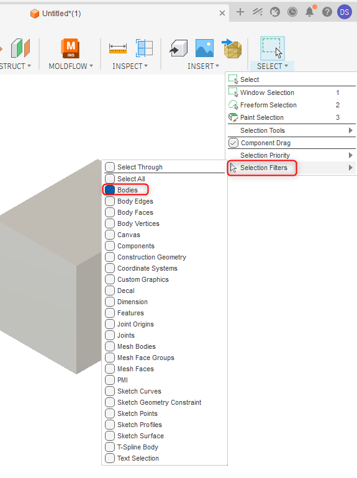Enable the Mesh Bodies filter

point(110,346)
